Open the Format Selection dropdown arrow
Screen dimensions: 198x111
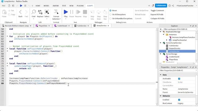(60, 19)
